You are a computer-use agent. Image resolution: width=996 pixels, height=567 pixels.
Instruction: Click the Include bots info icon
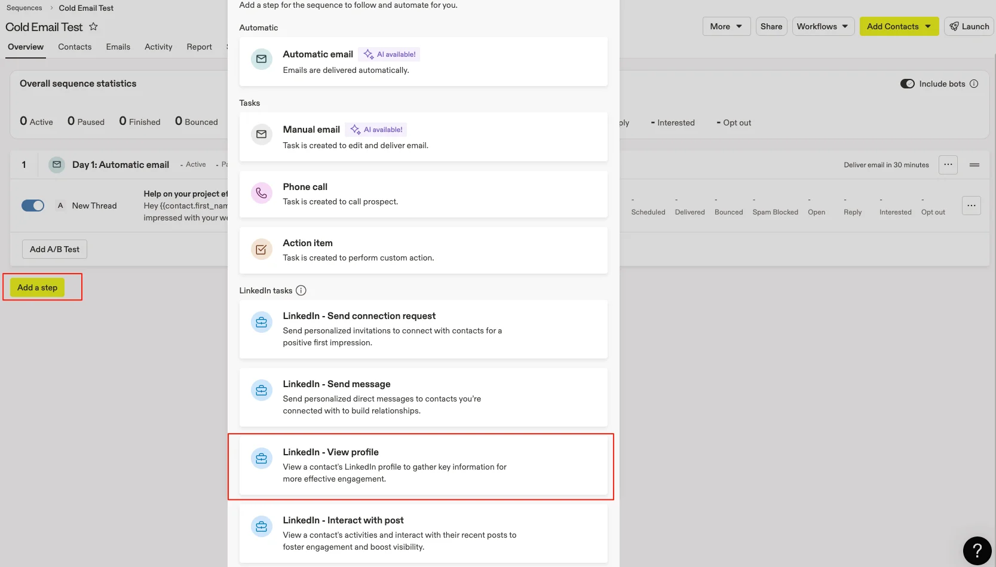[974, 84]
